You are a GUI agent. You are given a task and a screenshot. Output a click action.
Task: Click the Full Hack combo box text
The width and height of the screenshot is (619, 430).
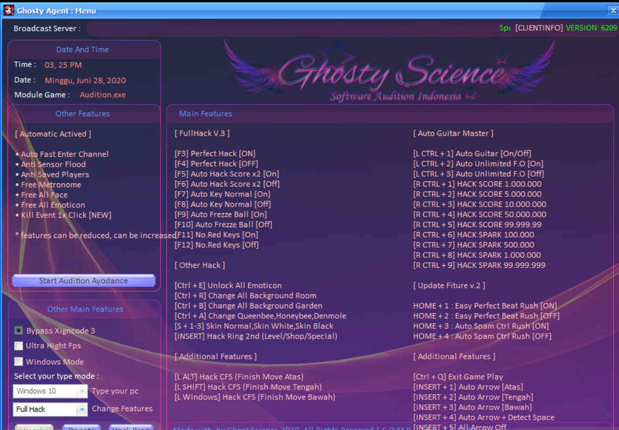pyautogui.click(x=31, y=409)
